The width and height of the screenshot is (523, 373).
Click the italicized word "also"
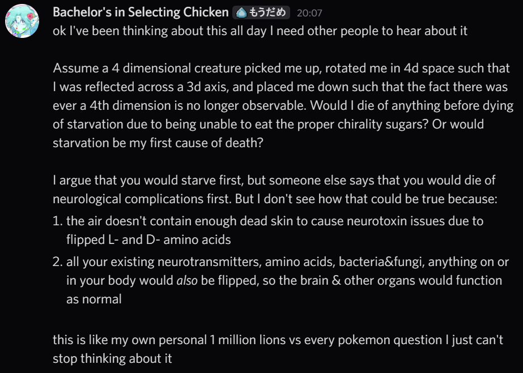click(x=187, y=280)
